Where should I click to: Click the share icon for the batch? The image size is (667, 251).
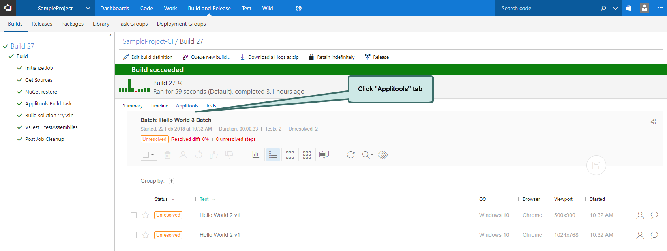pos(653,122)
